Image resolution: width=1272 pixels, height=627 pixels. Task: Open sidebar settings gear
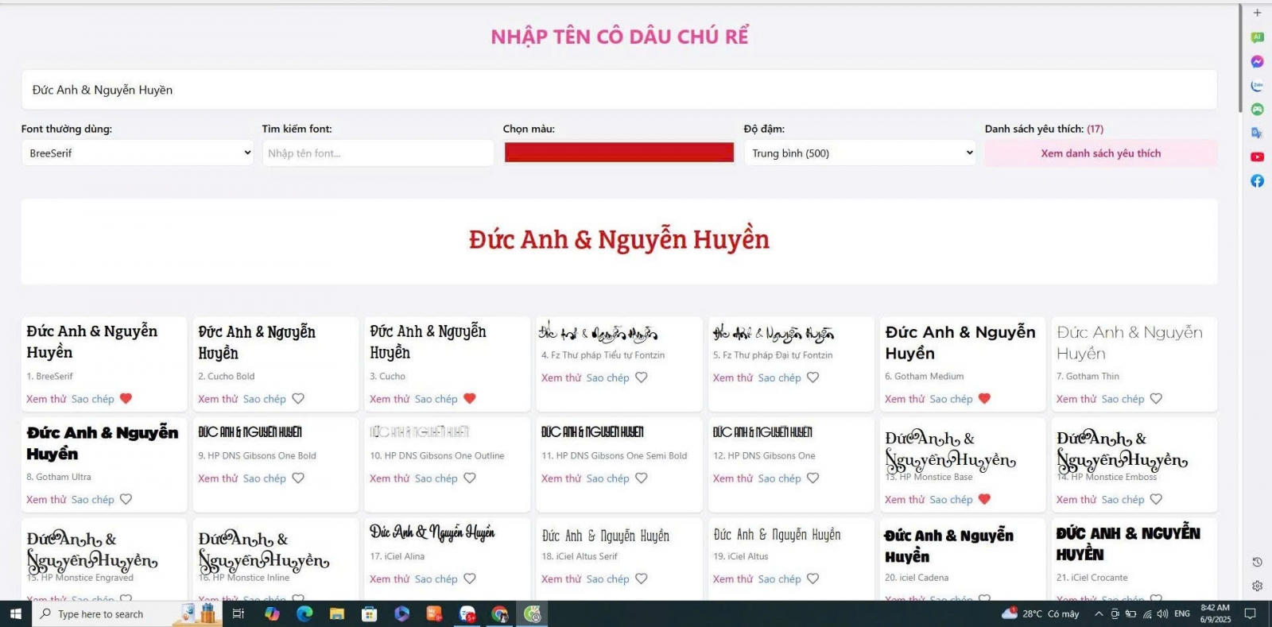pyautogui.click(x=1257, y=586)
